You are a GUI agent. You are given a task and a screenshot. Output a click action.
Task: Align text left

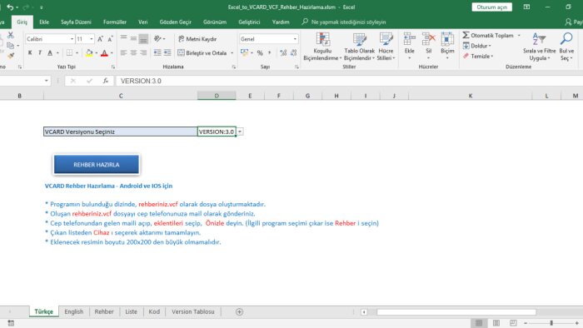click(123, 53)
